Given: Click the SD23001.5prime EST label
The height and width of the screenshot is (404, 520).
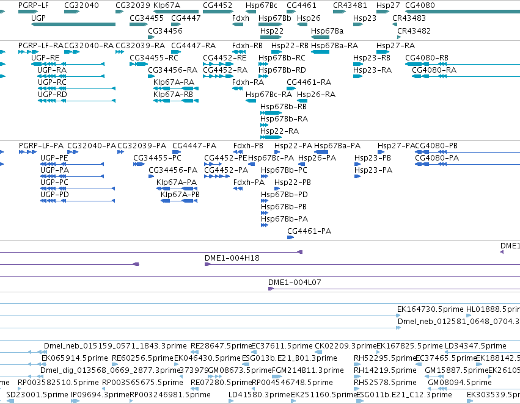Looking at the screenshot, I should [x=37, y=395].
